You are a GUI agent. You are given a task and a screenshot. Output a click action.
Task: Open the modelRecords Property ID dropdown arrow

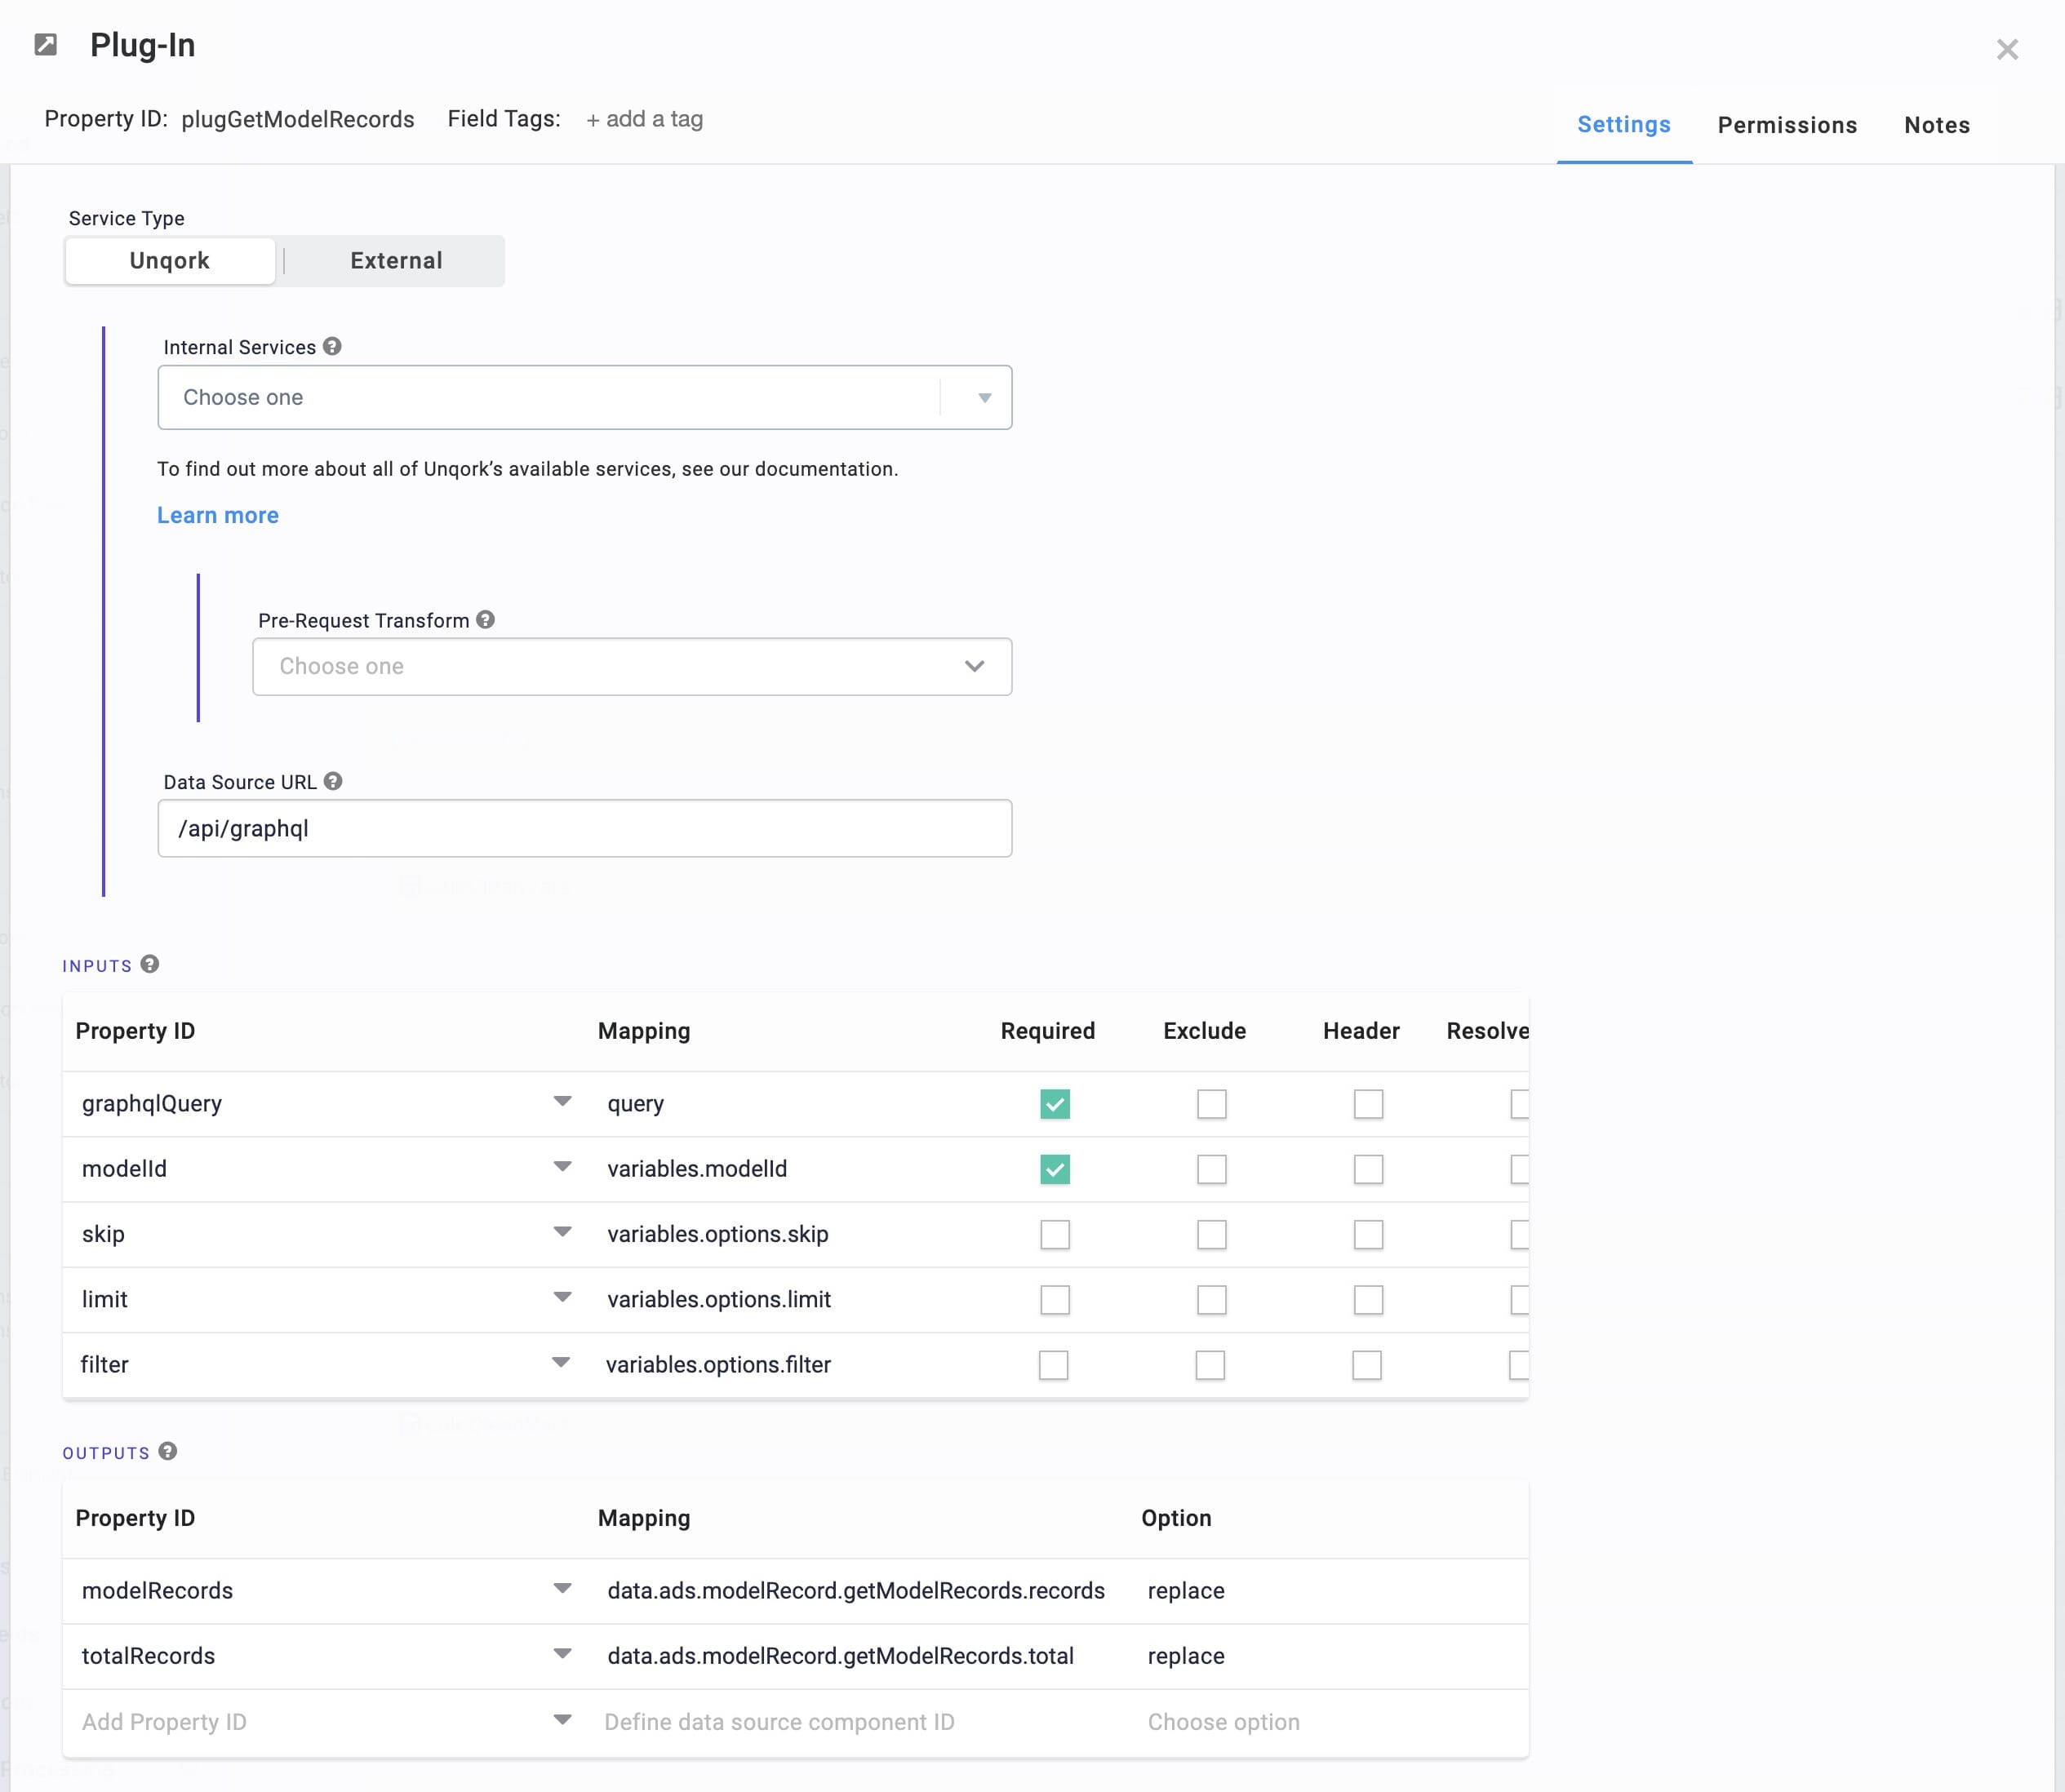tap(562, 1588)
